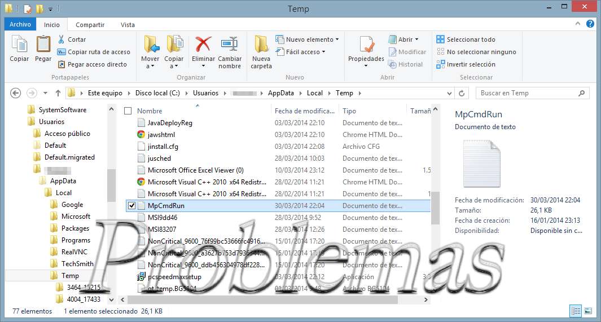Choose Pegar acceso directo

[x=92, y=64]
